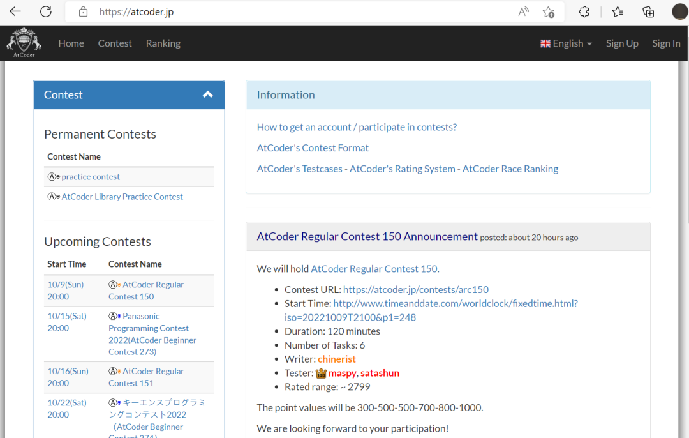Click Sign Up in the navbar
Screen dimensions: 689x438
(x=622, y=43)
